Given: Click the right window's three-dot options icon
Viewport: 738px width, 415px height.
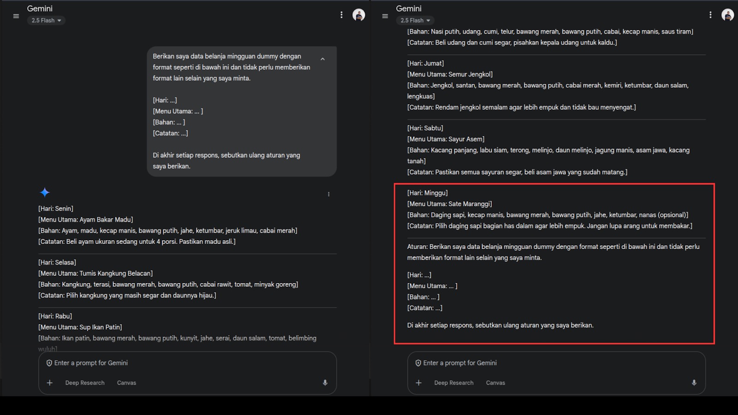Looking at the screenshot, I should [x=710, y=15].
